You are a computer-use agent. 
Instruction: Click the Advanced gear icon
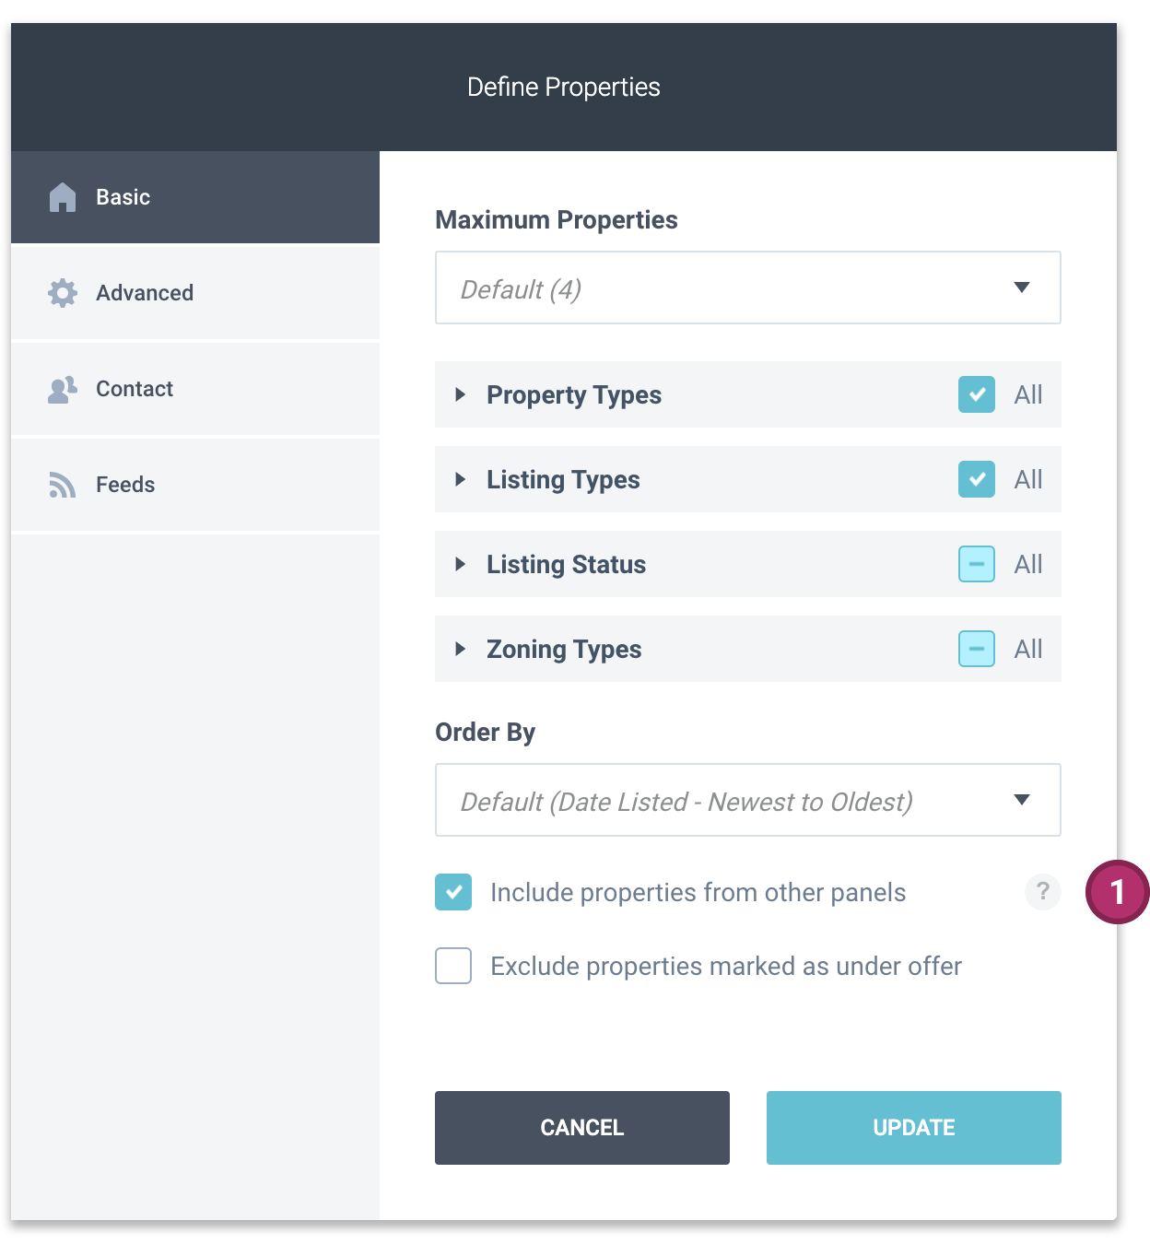click(63, 293)
